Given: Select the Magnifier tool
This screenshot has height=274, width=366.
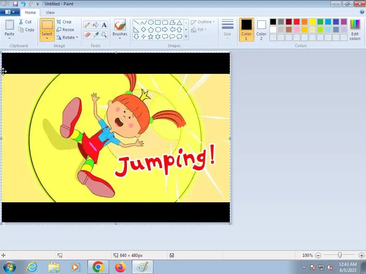Looking at the screenshot, I should (104, 35).
